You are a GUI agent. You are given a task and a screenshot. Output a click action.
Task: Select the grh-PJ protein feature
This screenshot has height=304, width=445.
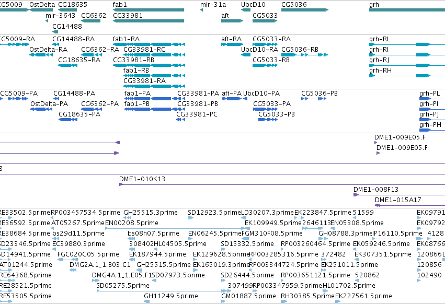click(432, 120)
